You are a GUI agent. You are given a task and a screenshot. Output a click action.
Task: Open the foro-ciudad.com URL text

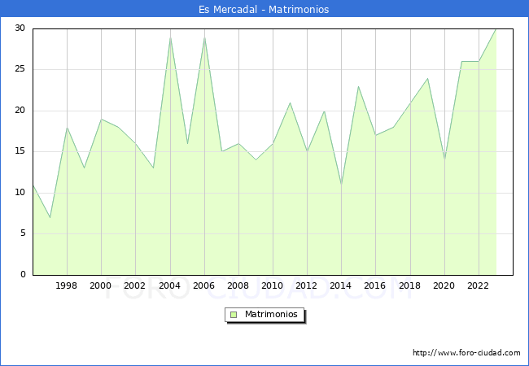pyautogui.click(x=466, y=352)
